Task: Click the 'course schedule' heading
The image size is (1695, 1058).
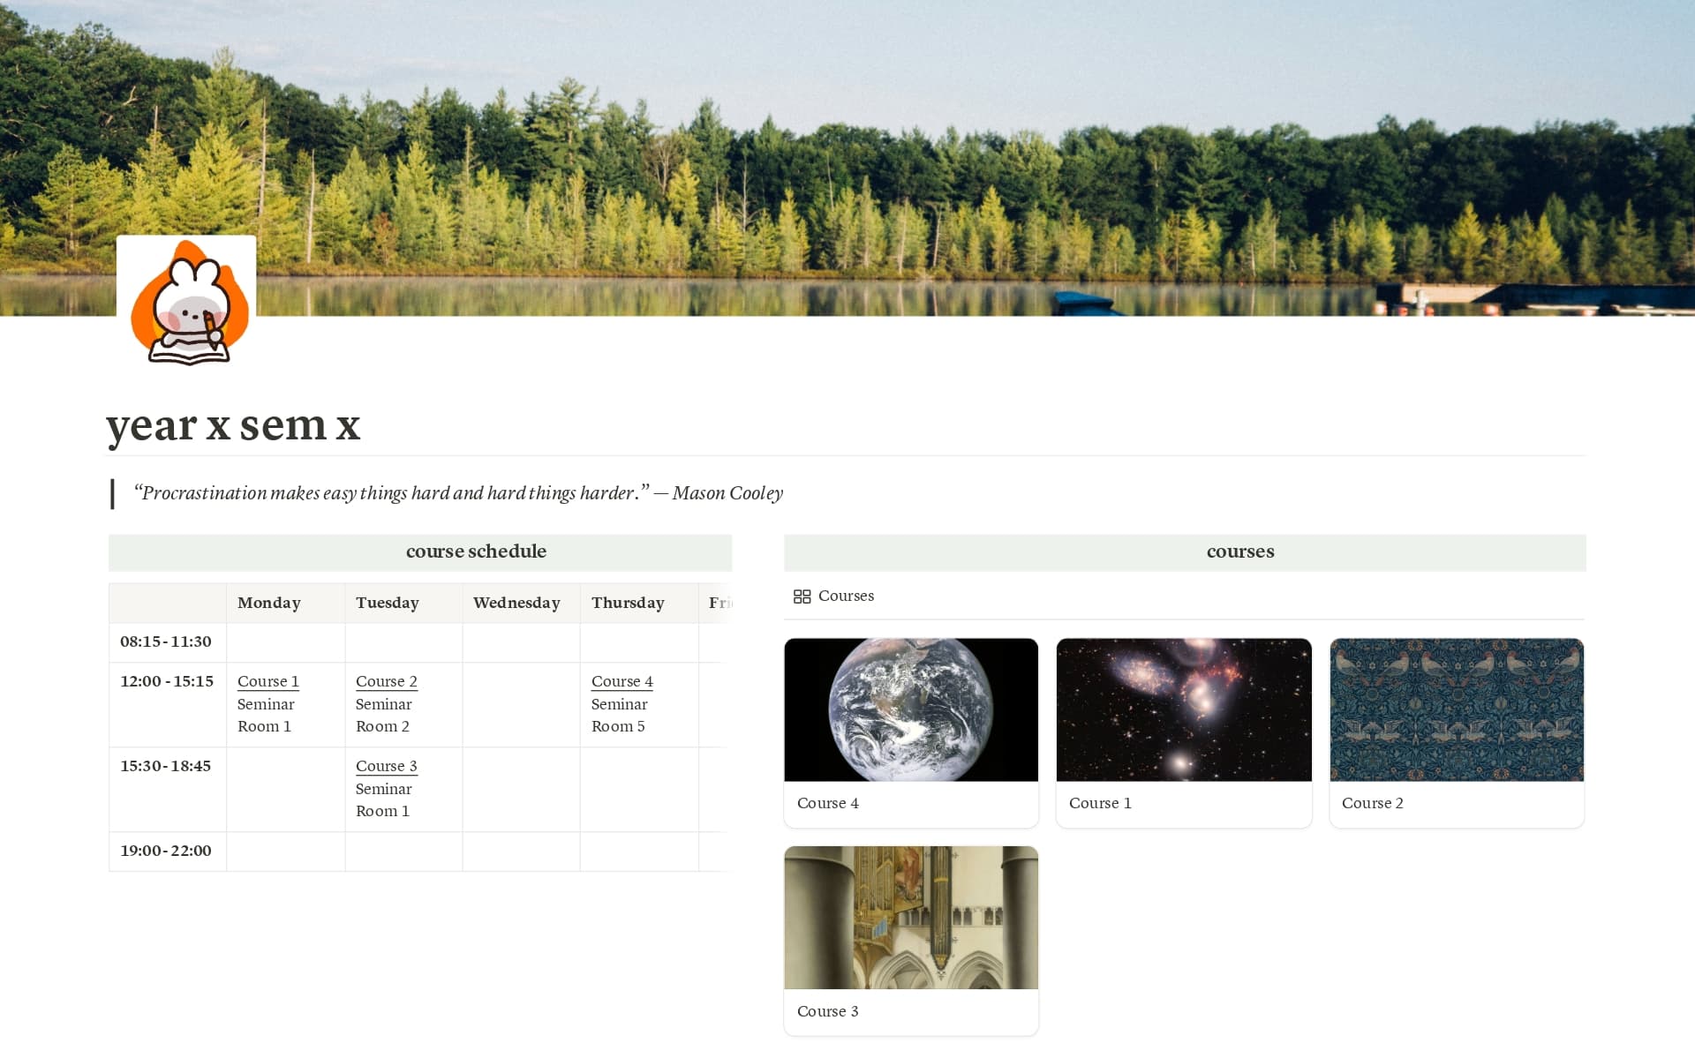Action: click(x=476, y=552)
